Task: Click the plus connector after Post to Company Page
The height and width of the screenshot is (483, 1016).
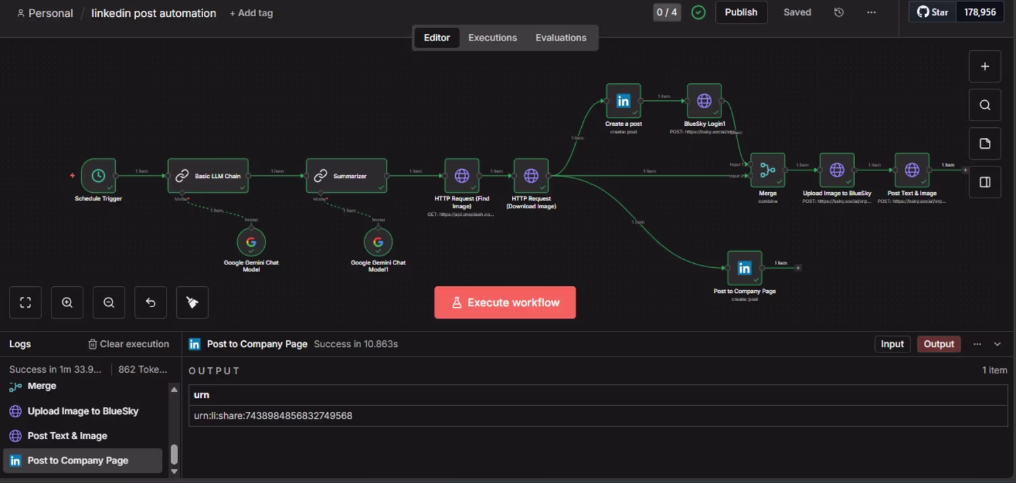Action: [798, 268]
